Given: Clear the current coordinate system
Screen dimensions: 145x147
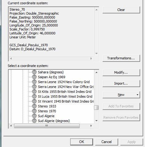Looking at the screenshot, I should tap(121, 10).
